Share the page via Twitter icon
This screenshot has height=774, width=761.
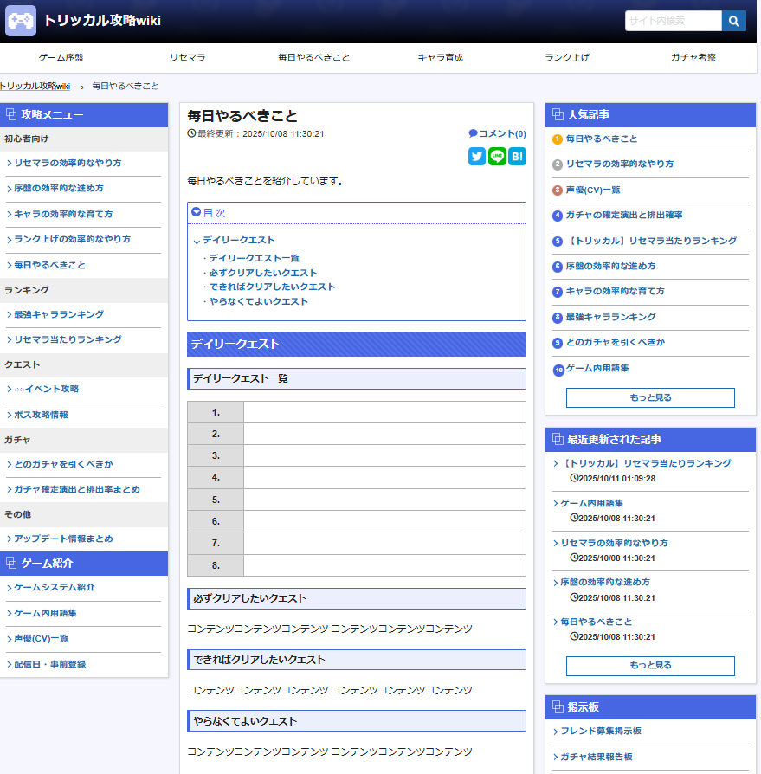pyautogui.click(x=477, y=156)
